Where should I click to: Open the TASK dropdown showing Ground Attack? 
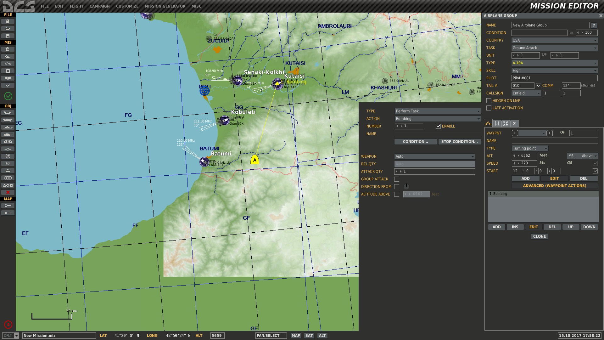tap(555, 48)
